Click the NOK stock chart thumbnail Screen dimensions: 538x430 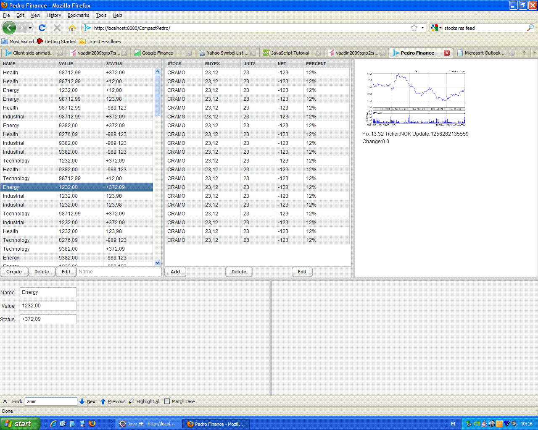[416, 98]
